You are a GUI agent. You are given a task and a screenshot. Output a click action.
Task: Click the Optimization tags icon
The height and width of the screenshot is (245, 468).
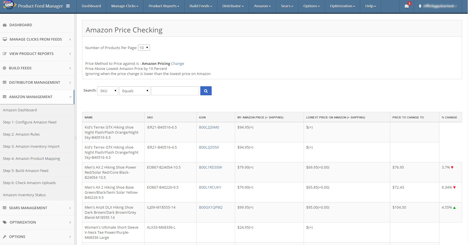pyautogui.click(x=5, y=222)
